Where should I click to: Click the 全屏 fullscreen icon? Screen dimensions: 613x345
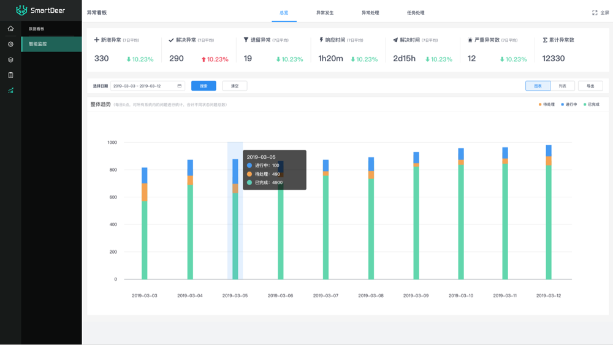pyautogui.click(x=595, y=12)
